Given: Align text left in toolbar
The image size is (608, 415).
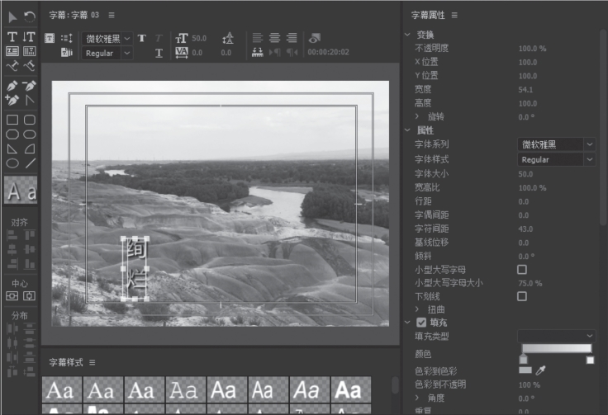Looking at the screenshot, I should [x=258, y=38].
